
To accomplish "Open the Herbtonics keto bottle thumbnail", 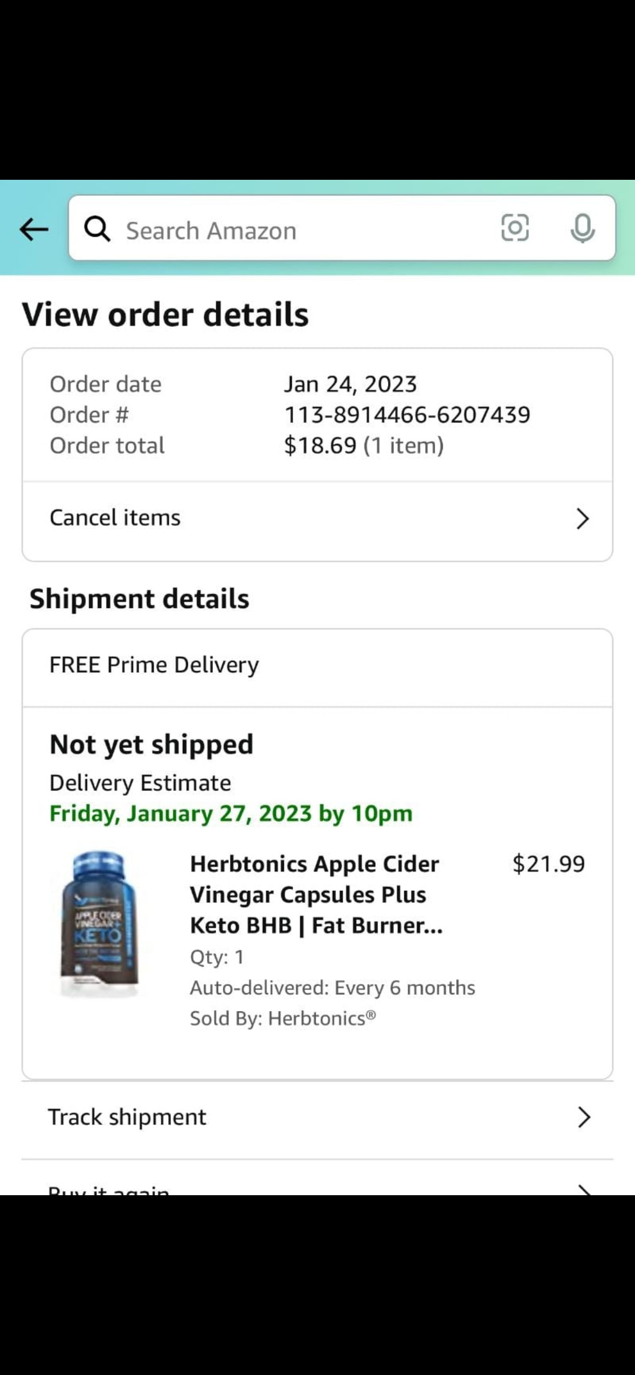I will point(99,924).
